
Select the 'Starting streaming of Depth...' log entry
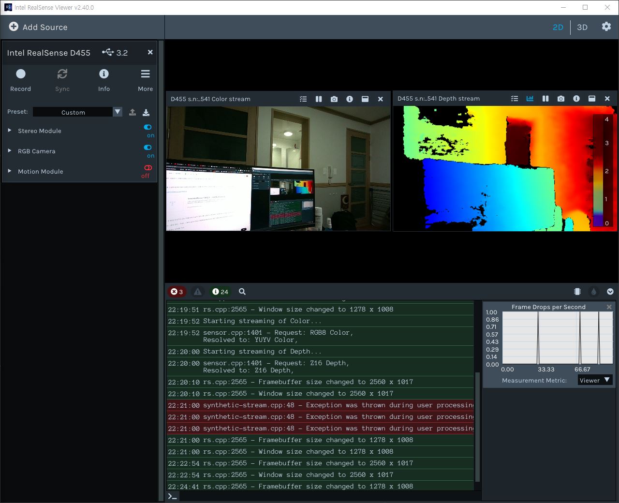click(x=320, y=352)
